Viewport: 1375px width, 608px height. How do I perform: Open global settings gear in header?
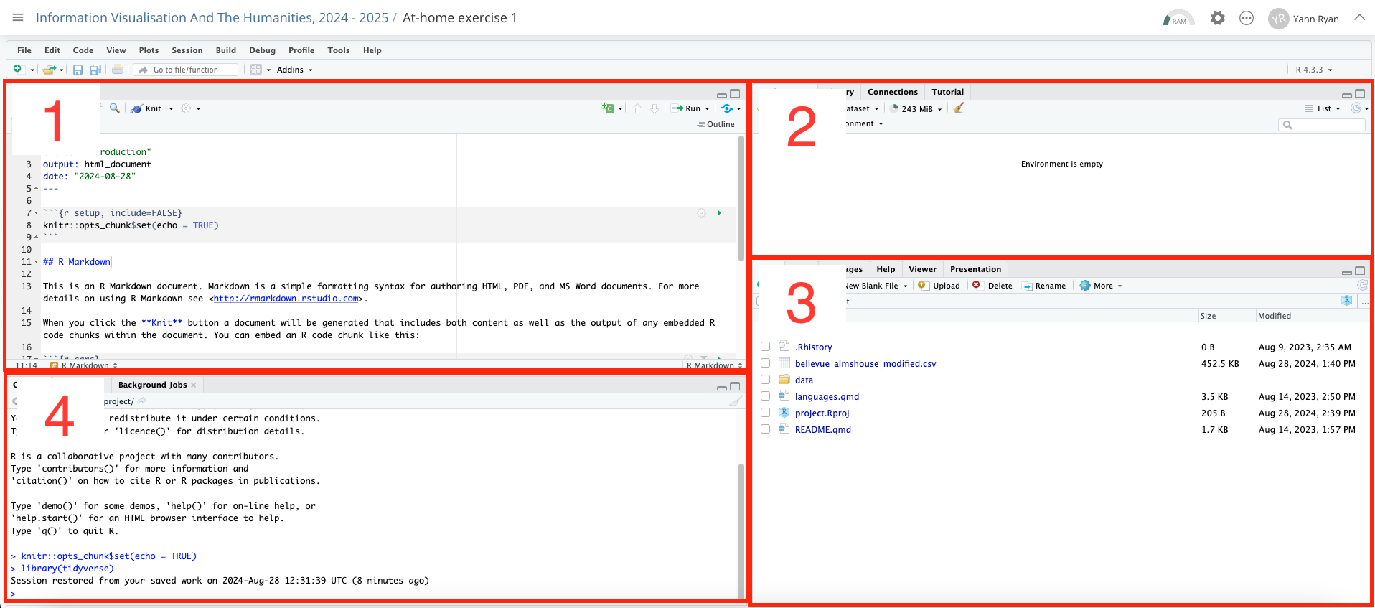pos(1217,19)
